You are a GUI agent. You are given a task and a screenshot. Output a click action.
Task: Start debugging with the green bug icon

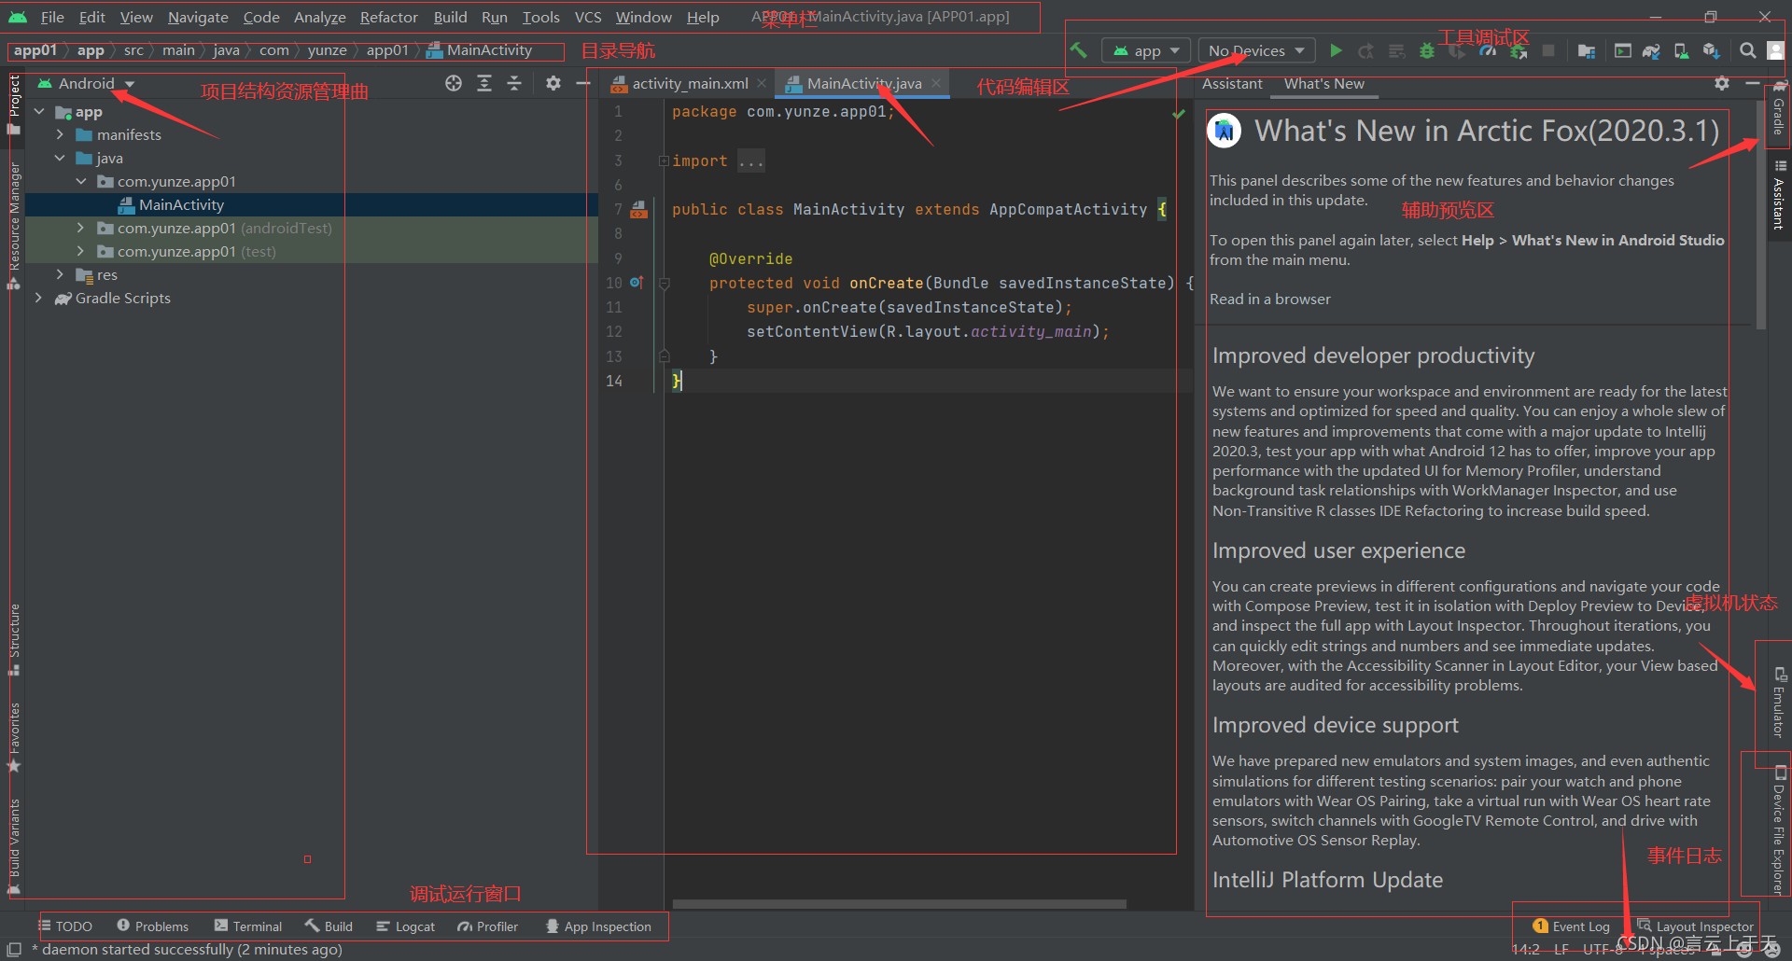pos(1426,50)
